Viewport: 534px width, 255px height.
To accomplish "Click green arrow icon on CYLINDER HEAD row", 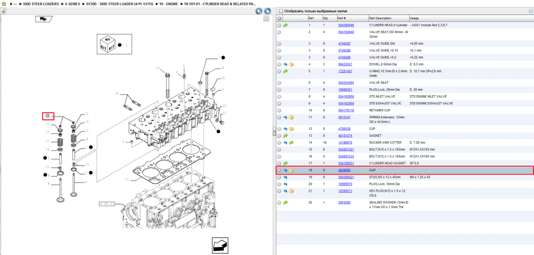I will 285,25.
